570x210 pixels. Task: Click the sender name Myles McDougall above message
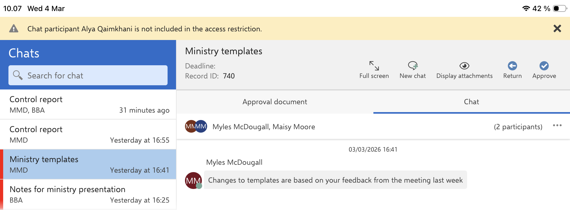tap(234, 162)
